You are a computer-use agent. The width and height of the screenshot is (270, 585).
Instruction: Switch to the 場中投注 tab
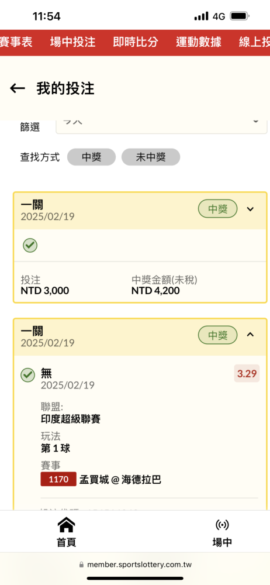click(x=72, y=43)
